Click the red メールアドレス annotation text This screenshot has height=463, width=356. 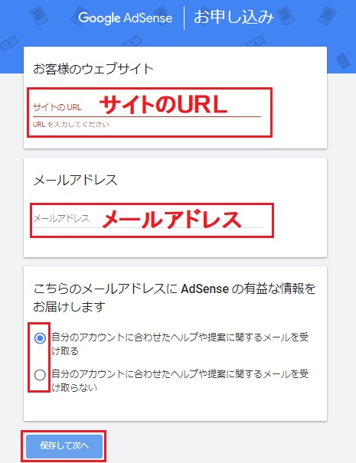171,220
